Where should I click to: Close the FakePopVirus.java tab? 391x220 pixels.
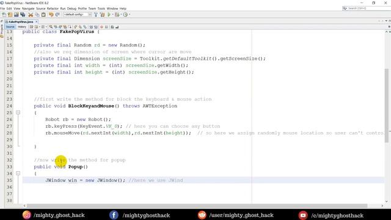click(37, 22)
